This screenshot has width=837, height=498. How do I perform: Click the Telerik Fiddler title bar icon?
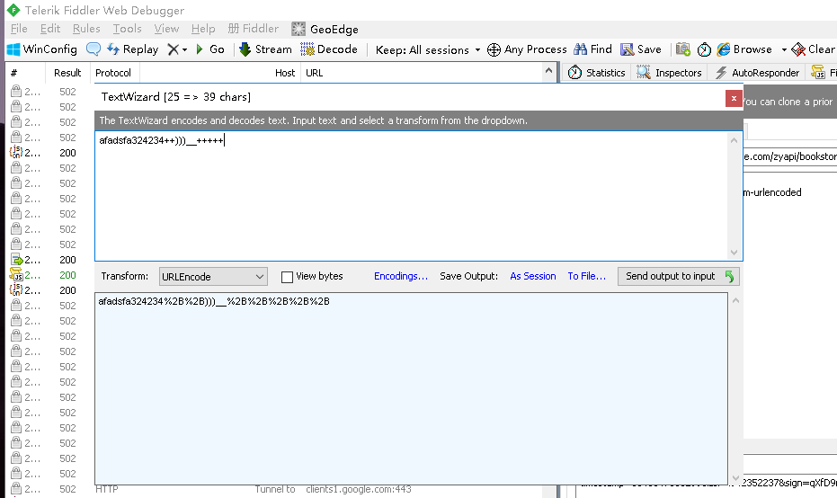[x=13, y=10]
